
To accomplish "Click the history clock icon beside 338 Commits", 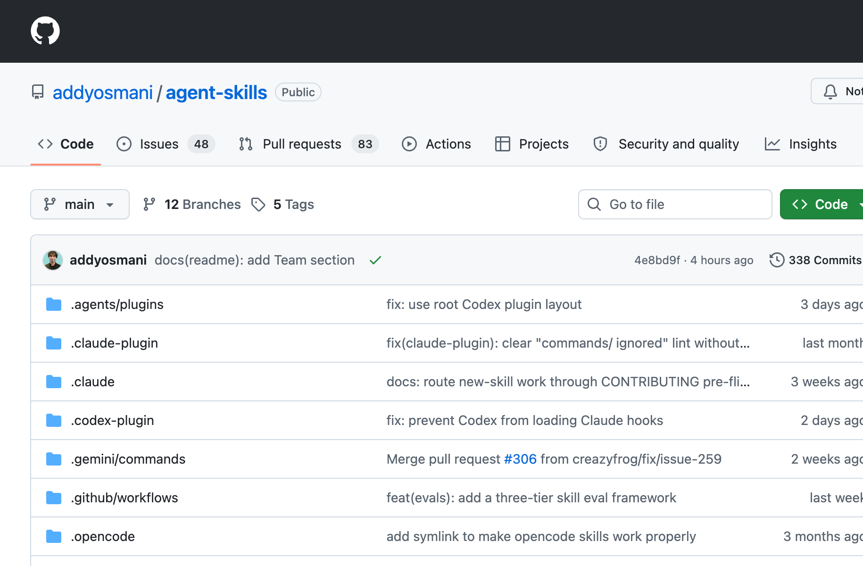I will pos(777,260).
